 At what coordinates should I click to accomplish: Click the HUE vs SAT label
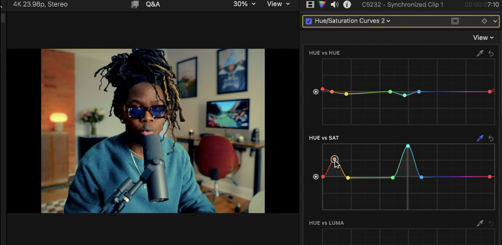tap(324, 138)
